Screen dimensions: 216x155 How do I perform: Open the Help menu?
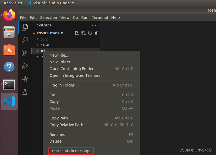pos(116,18)
